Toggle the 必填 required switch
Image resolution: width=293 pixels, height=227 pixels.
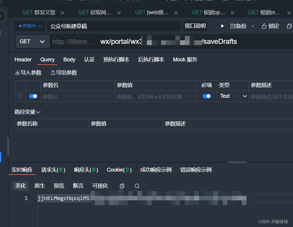(206, 96)
